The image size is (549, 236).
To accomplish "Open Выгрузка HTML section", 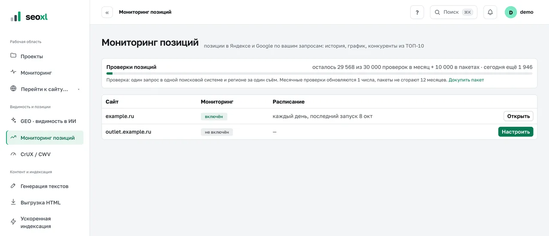I will click(45, 203).
